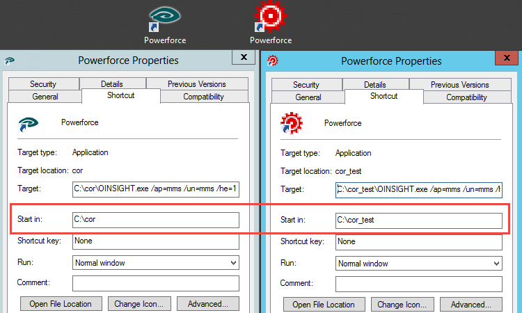This screenshot has width=522, height=313.
Task: Click the teal title bar icon in left Properties window
Action: pos(10,61)
